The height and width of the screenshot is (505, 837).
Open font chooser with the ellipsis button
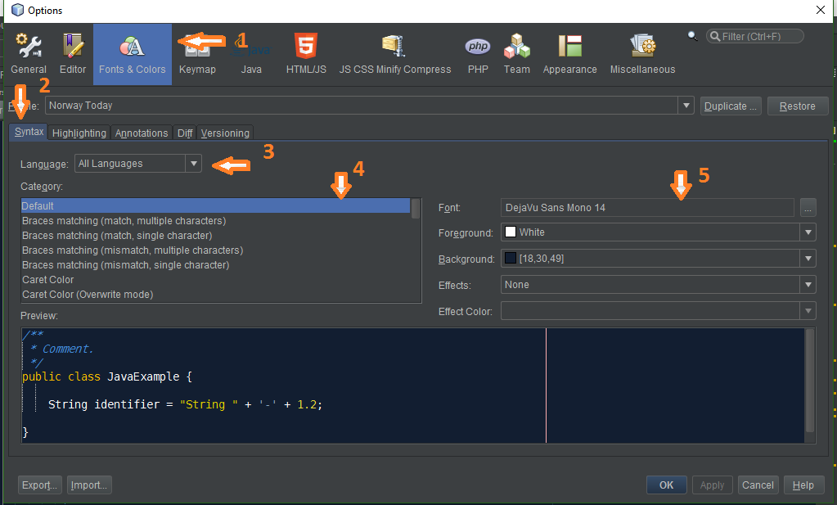click(x=808, y=207)
